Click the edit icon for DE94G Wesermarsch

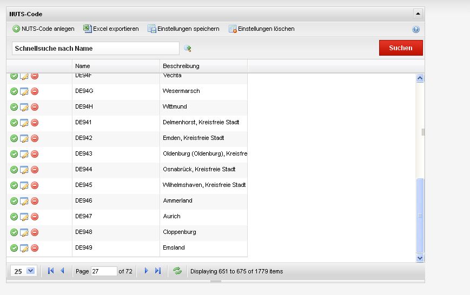[x=24, y=91]
